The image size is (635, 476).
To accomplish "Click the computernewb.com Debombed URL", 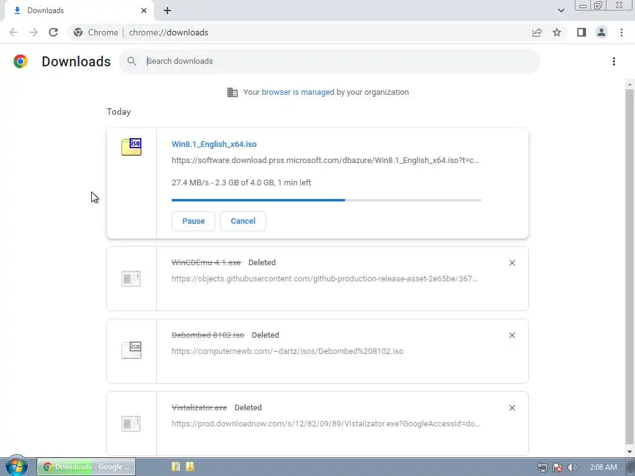I will (288, 351).
